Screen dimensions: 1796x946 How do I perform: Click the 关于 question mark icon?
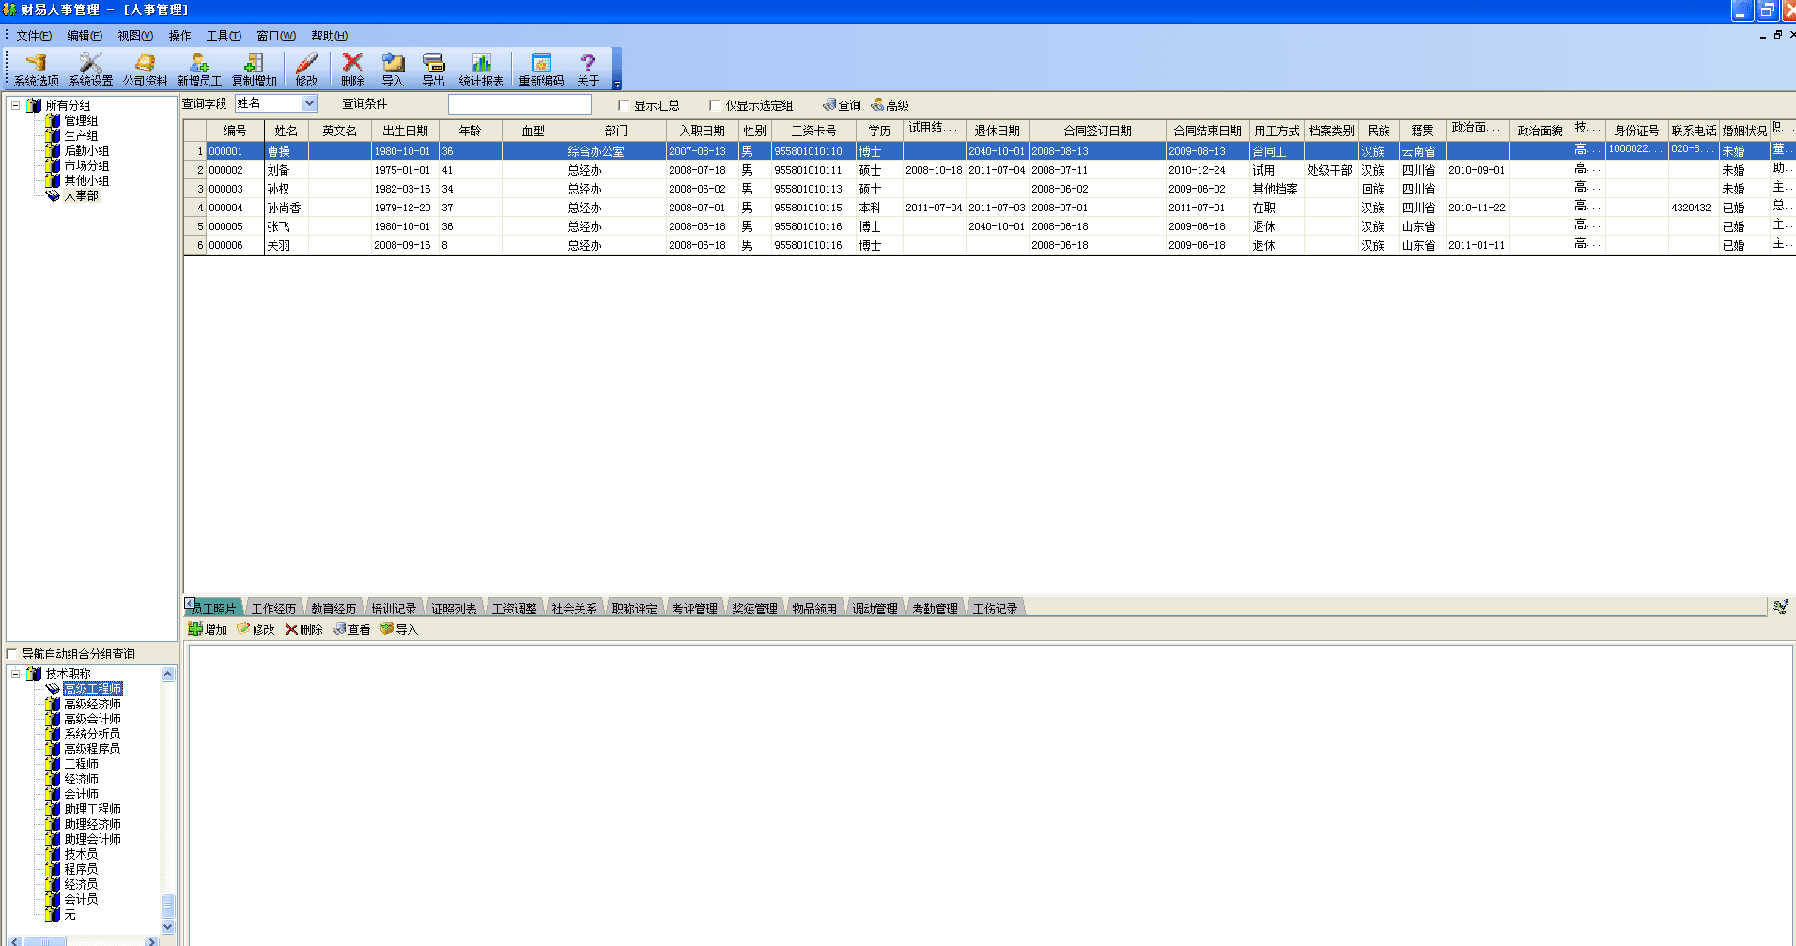point(588,70)
